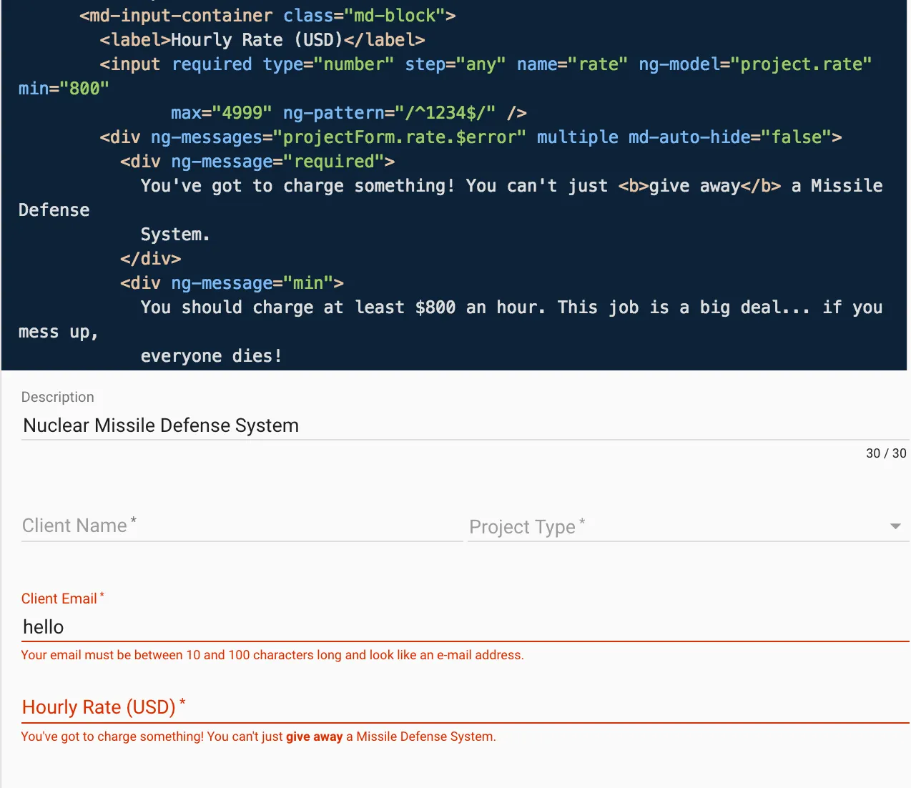
Task: Click the bold give away text in error
Action: point(314,737)
